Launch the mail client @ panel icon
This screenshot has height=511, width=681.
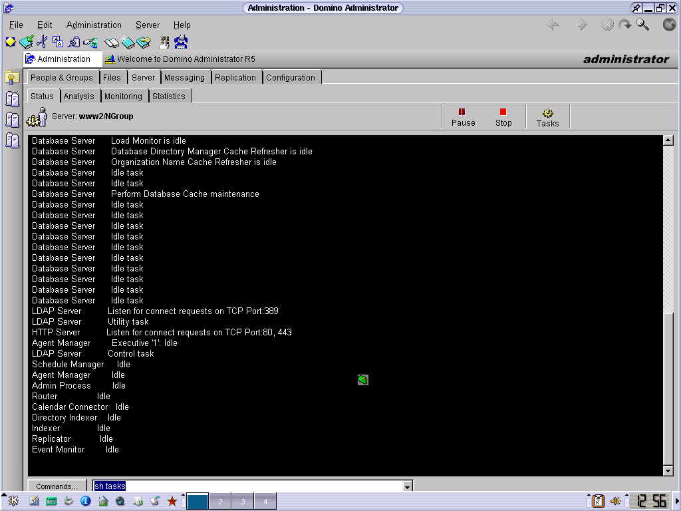click(x=138, y=502)
